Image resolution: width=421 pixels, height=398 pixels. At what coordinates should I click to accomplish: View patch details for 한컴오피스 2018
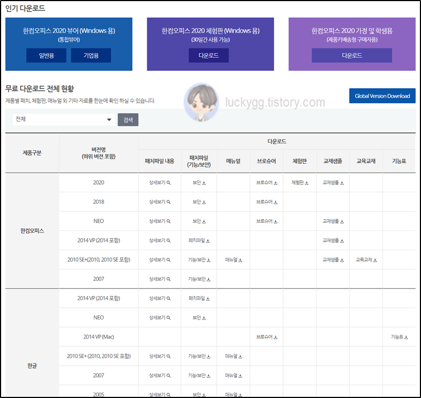pos(160,202)
